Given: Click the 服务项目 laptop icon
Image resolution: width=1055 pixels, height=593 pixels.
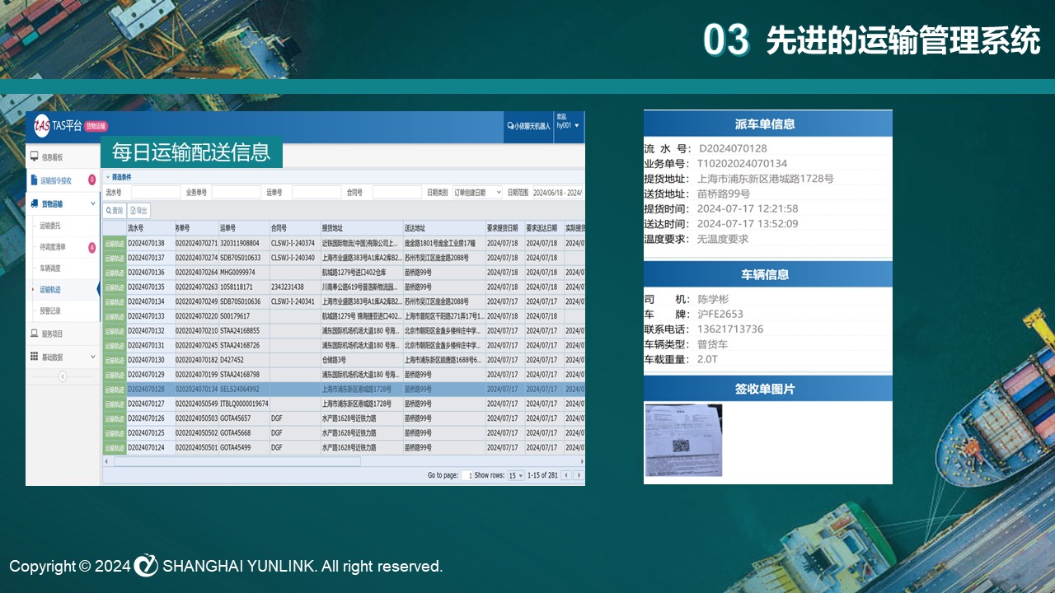Looking at the screenshot, I should point(34,334).
